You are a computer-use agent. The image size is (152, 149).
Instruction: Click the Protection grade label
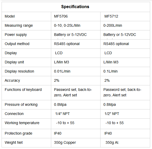click(x=18, y=133)
